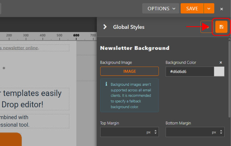Viewport: 231px width, 146px height.
Task: Click the Top Margin stepper arrows
Action: (155, 132)
